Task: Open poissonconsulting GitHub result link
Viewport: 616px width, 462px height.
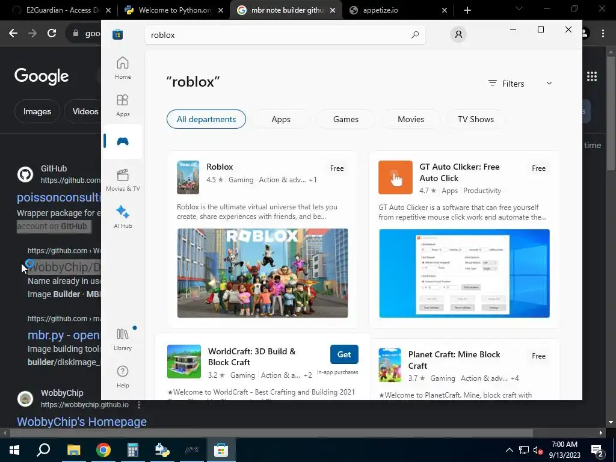Action: point(59,197)
